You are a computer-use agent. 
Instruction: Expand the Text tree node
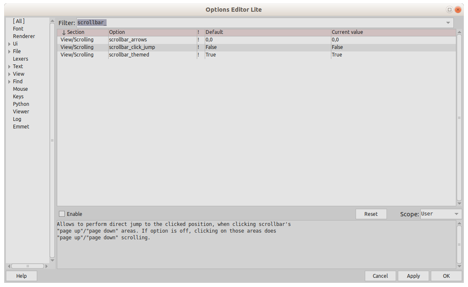point(10,67)
